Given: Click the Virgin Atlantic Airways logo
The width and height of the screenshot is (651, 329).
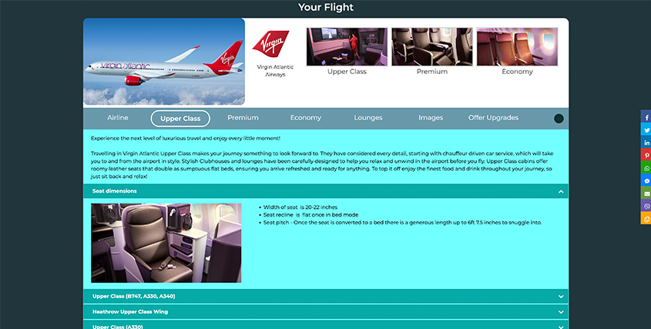Looking at the screenshot, I should pyautogui.click(x=270, y=44).
